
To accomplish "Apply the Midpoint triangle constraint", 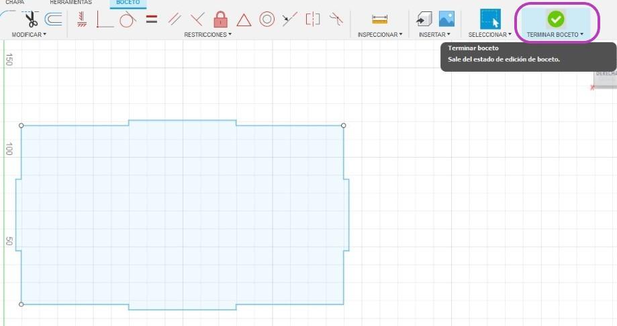I will click(244, 19).
